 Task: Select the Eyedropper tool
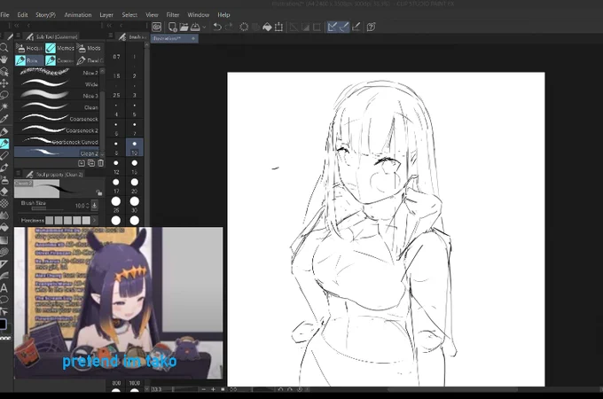4,119
